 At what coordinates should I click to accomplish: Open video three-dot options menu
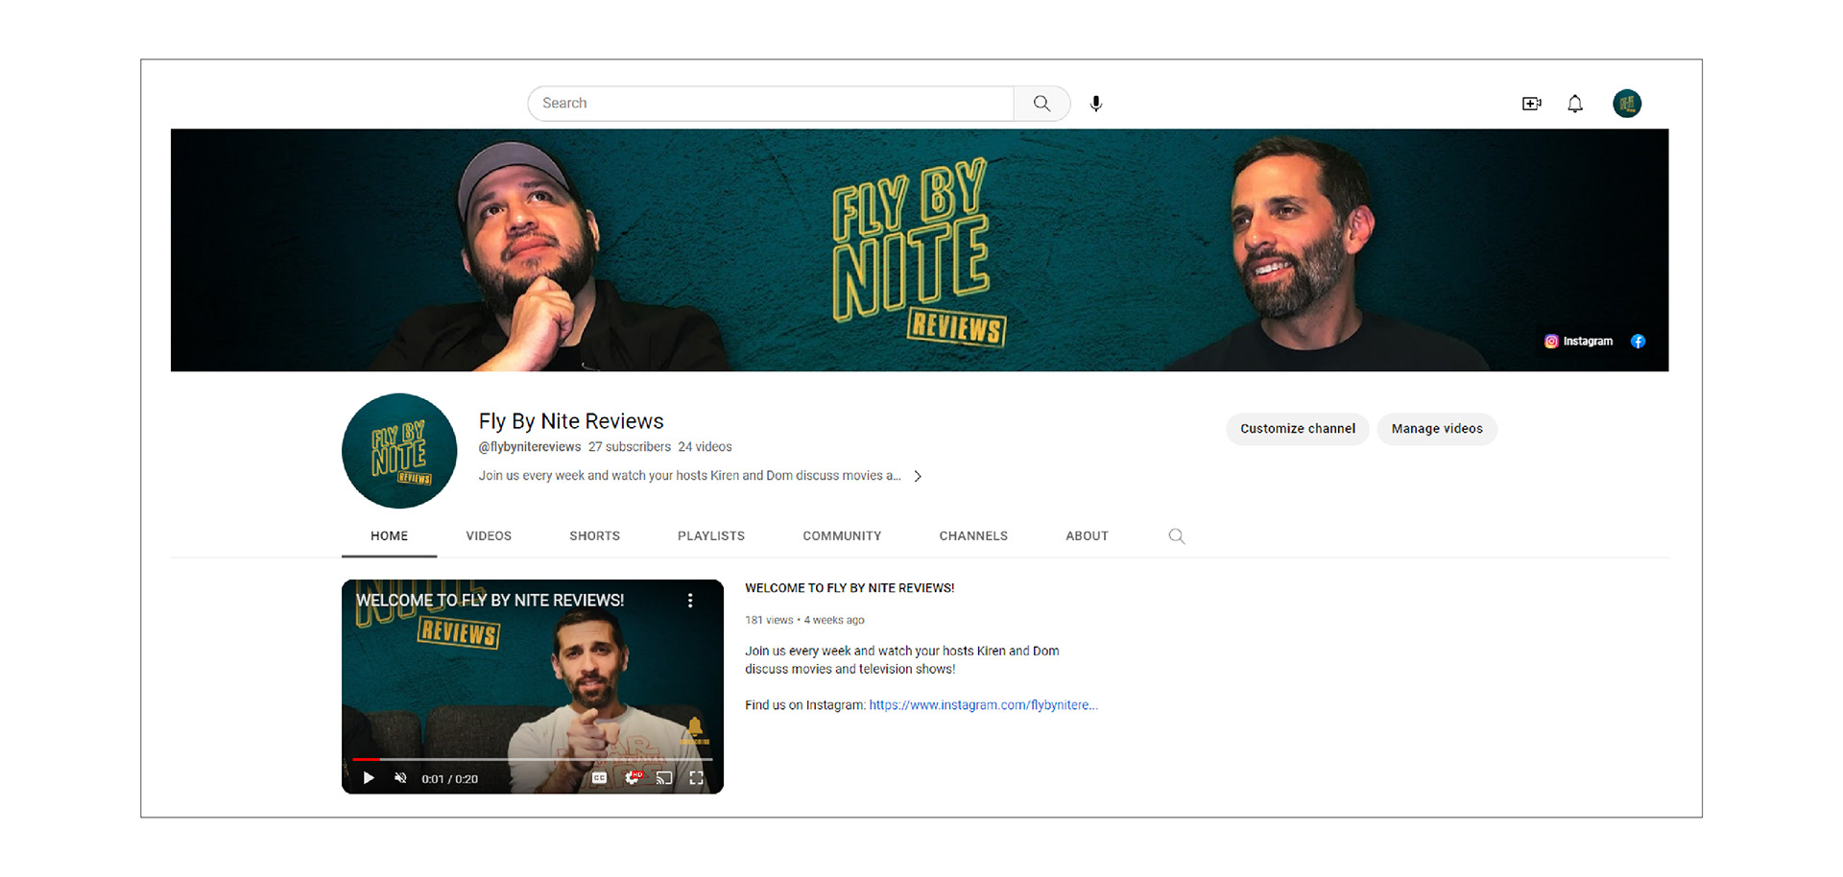pos(690,601)
